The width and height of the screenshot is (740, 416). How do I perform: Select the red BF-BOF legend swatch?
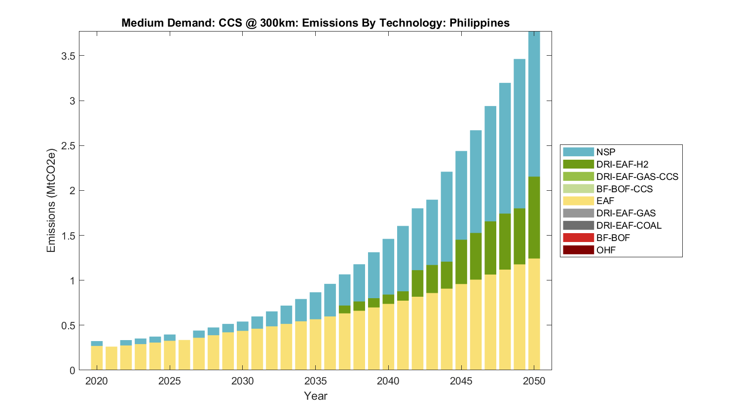click(x=578, y=238)
